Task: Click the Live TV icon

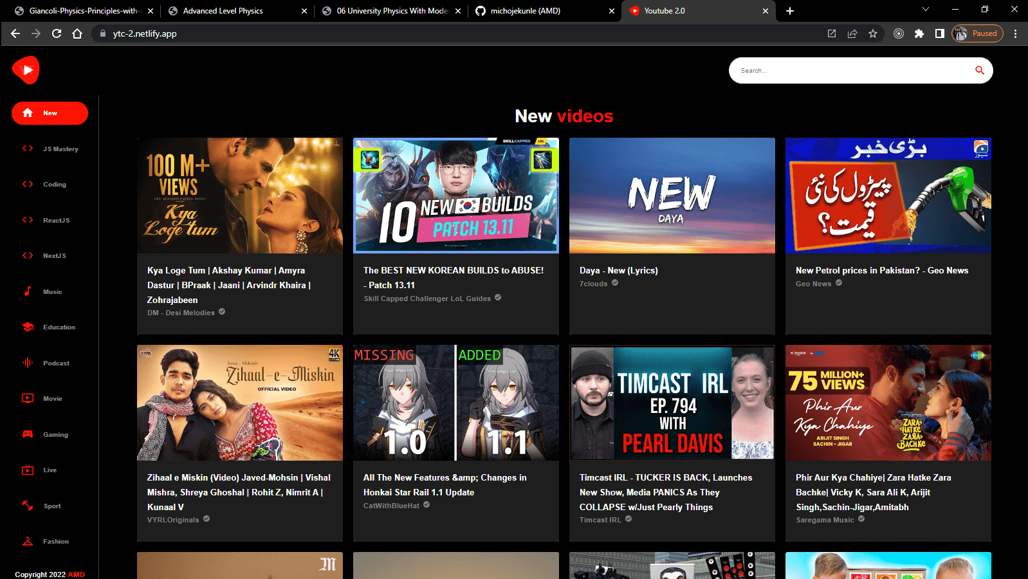Action: pyautogui.click(x=28, y=470)
